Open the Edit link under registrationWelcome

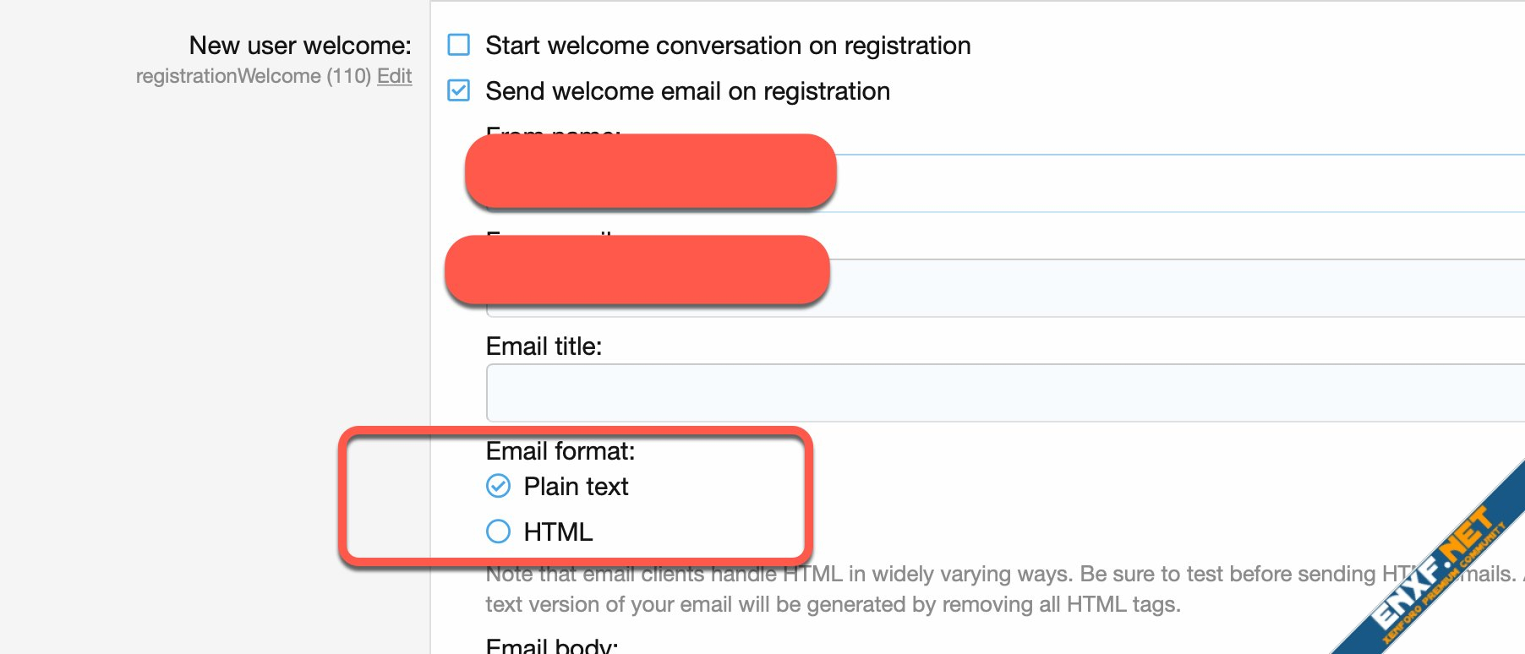(x=394, y=76)
